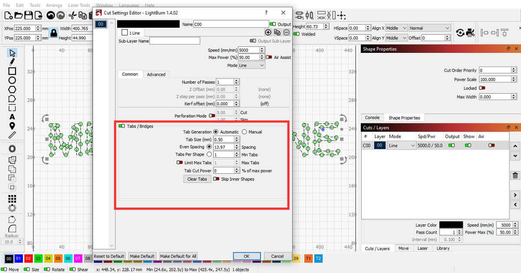Click the Save floppy disk icon
Screen dimensions: 521x273
click(29, 16)
